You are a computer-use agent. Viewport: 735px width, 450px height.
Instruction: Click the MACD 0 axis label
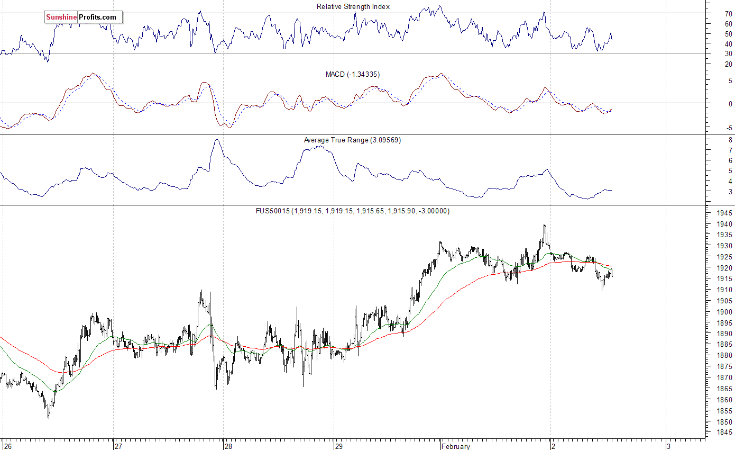[x=730, y=104]
